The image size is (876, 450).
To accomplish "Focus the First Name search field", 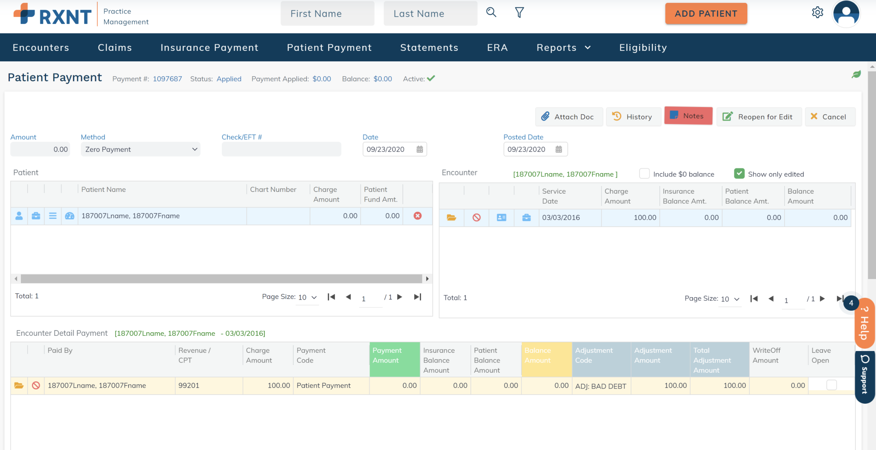I will (327, 14).
